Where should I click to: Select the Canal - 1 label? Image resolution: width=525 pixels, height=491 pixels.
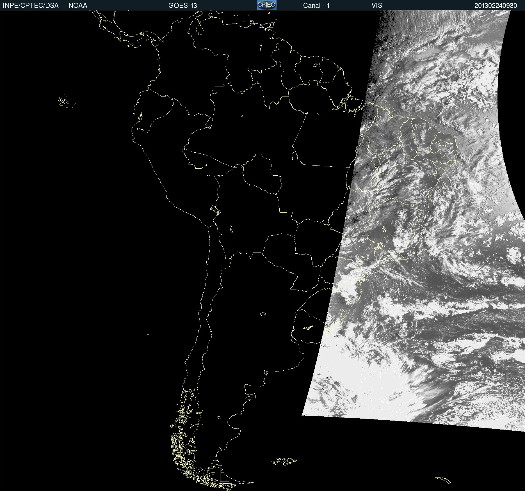[316, 6]
